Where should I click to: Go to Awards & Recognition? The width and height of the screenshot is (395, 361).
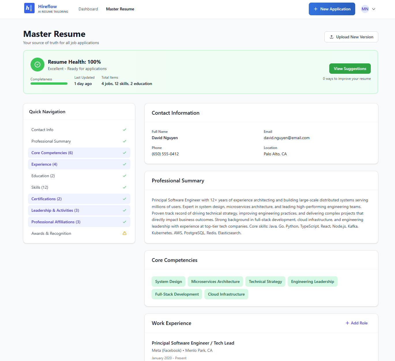point(79,233)
